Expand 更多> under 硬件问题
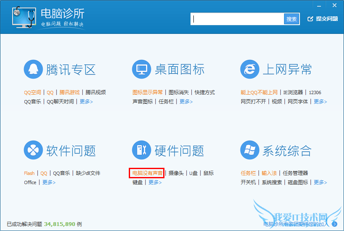344x231 pixels. (155, 182)
